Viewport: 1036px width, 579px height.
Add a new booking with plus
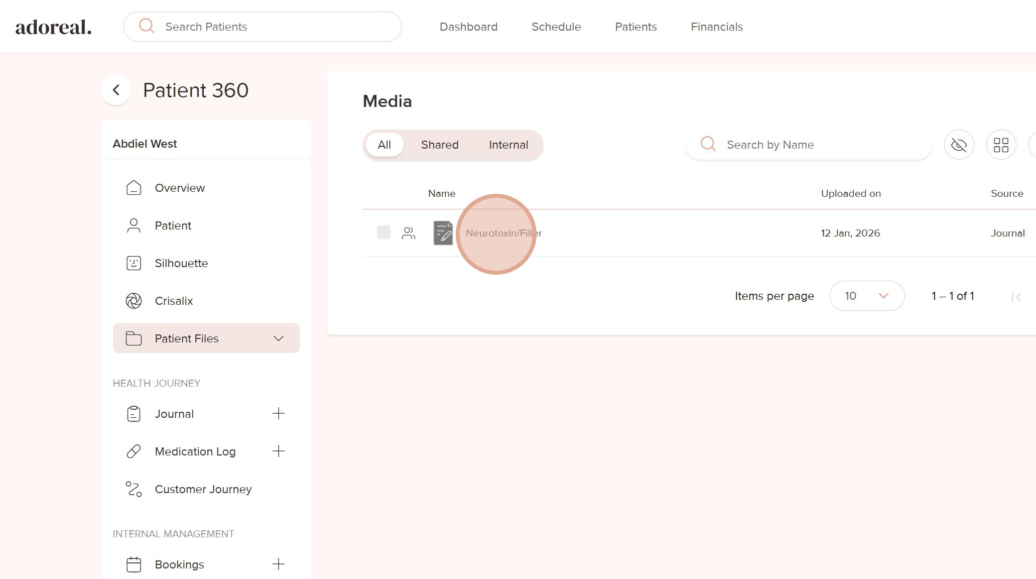278,564
